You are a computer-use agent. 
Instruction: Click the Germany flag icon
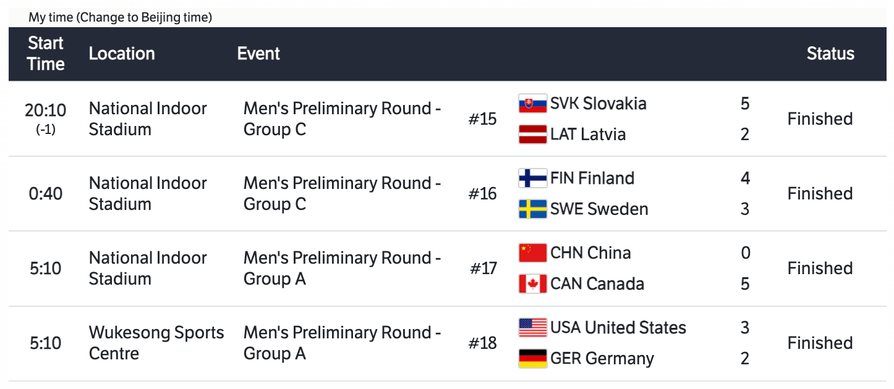(x=532, y=359)
